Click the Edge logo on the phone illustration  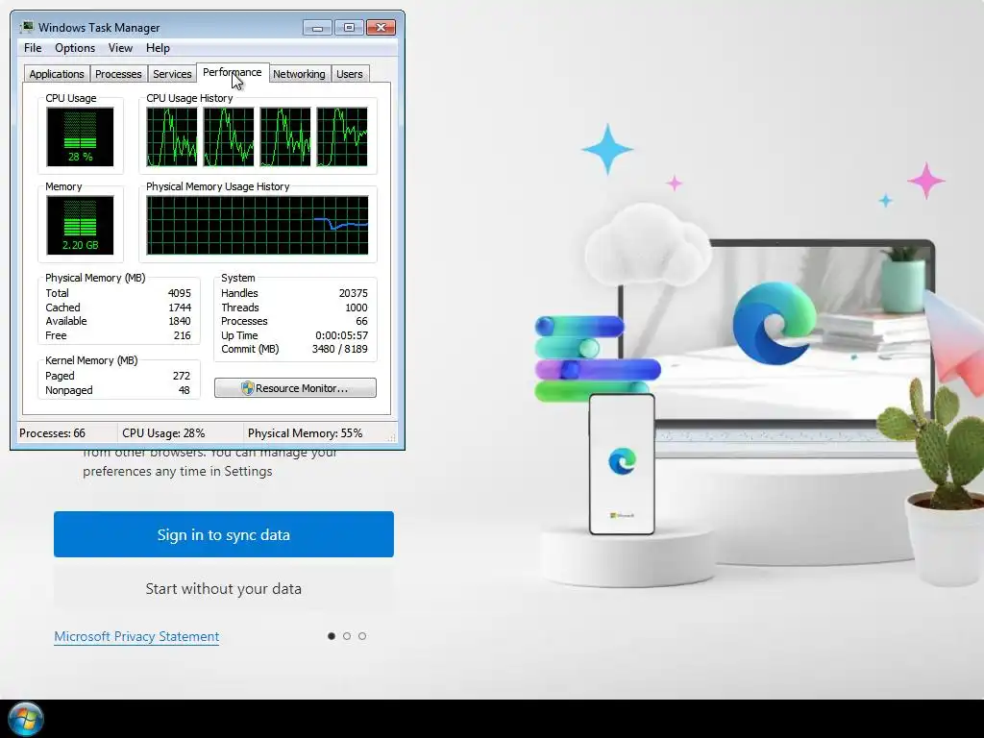click(622, 461)
